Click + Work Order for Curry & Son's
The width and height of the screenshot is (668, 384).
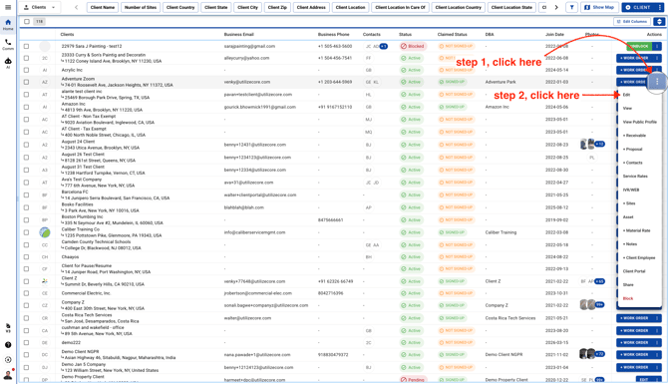634,58
